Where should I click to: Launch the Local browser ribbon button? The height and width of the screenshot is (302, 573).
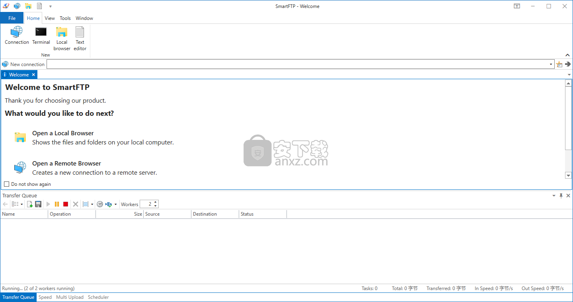click(62, 39)
